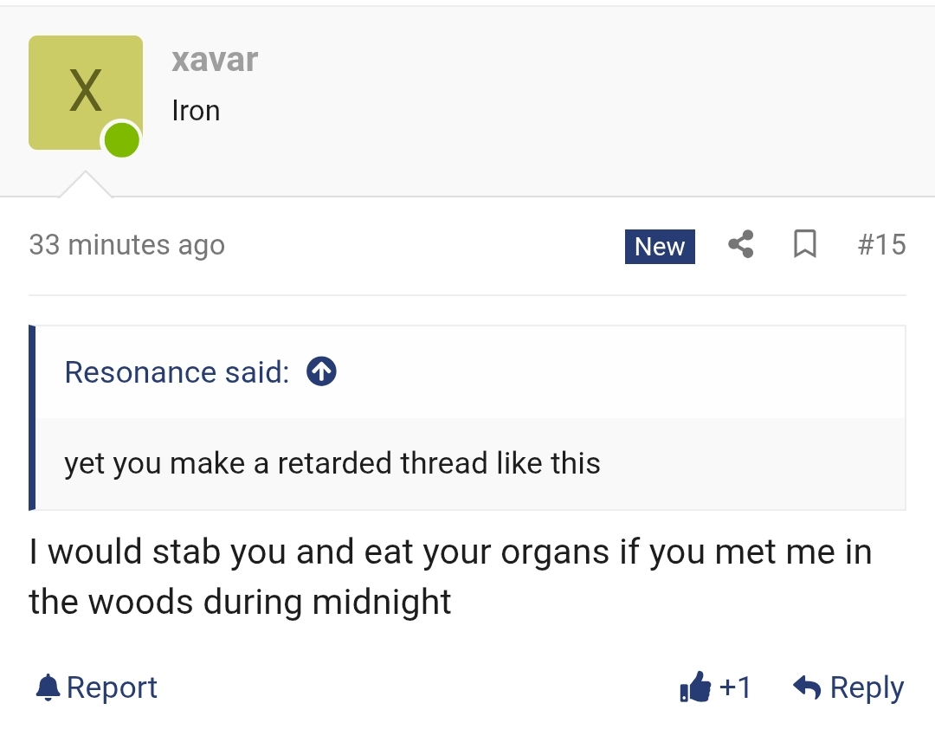Jump to Resonance's quoted post via the up arrow
Screen dimensions: 935x742
pyautogui.click(x=321, y=371)
